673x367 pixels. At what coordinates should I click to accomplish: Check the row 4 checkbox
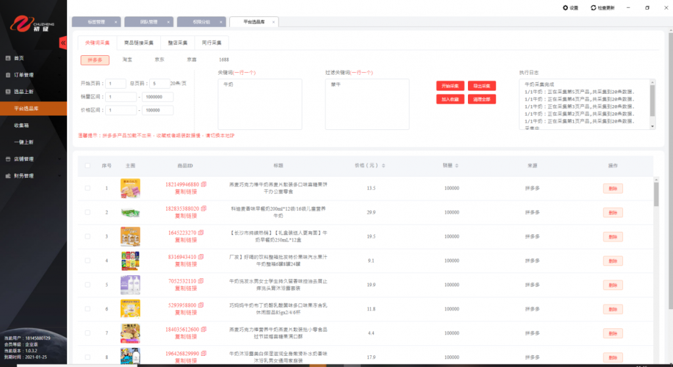click(x=87, y=261)
